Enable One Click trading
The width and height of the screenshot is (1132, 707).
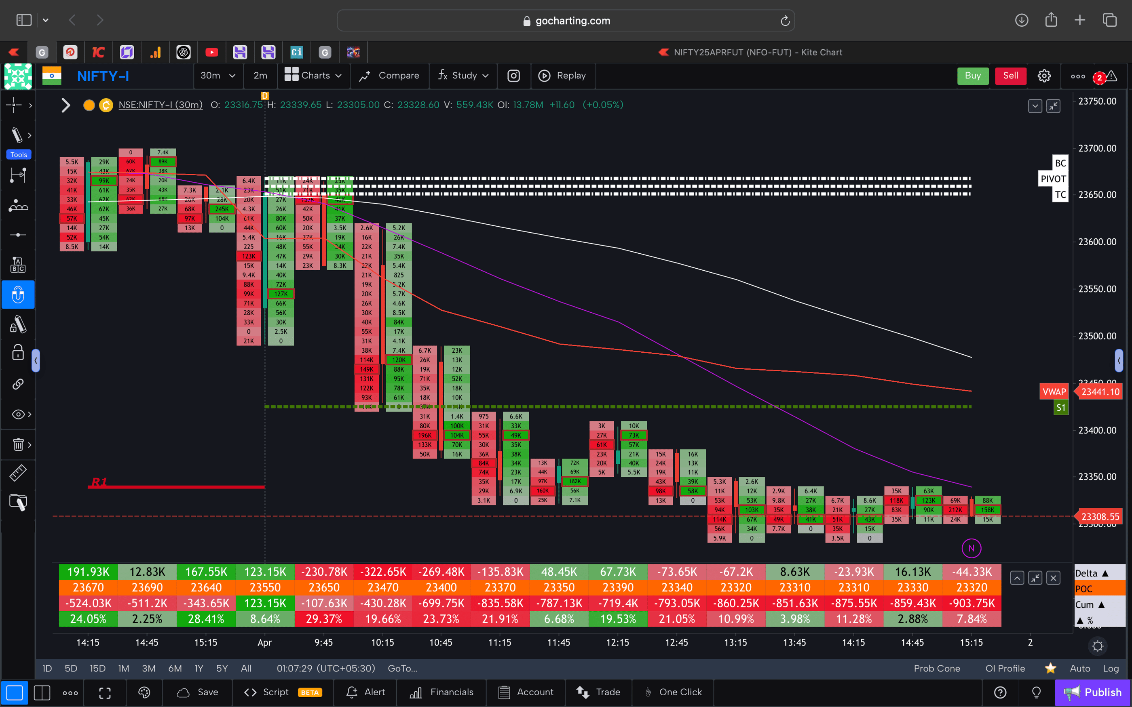pyautogui.click(x=674, y=692)
